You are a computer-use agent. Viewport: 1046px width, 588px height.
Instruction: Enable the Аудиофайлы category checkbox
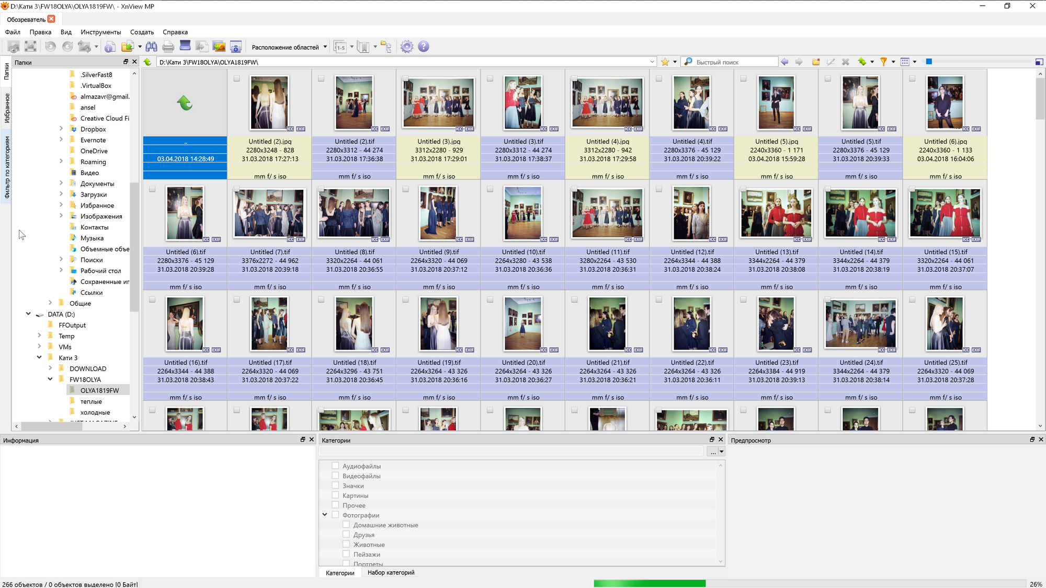(x=335, y=466)
